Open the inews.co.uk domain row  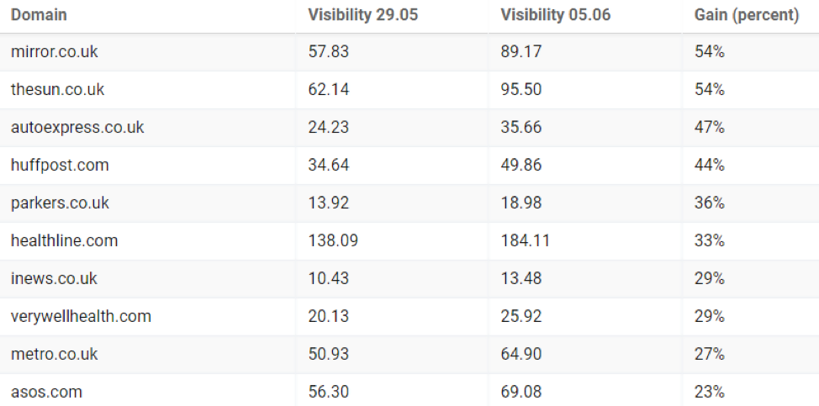click(54, 279)
